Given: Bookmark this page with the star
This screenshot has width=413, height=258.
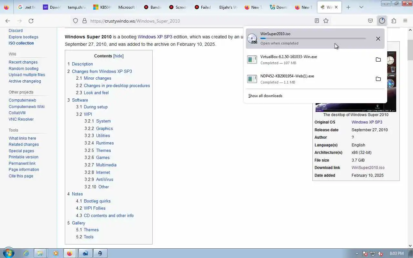Looking at the screenshot, I should tap(326, 21).
